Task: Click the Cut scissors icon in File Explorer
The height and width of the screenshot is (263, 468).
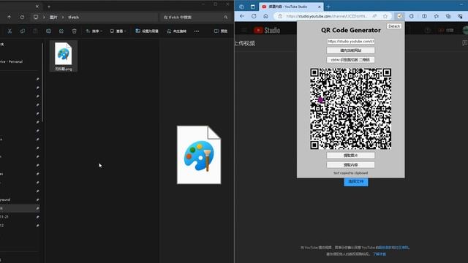Action: (10, 31)
